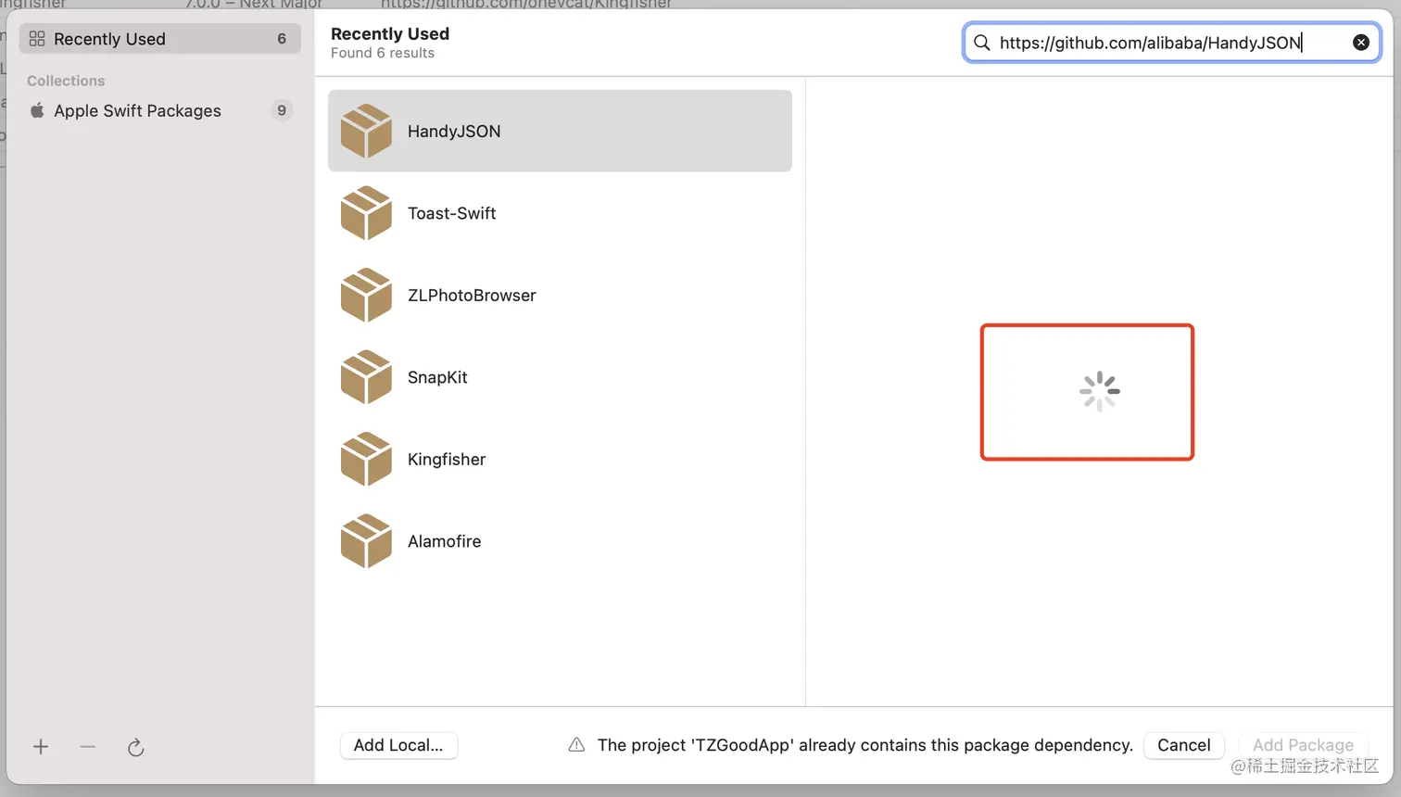Click the Cancel button
1401x797 pixels.
pyautogui.click(x=1184, y=745)
